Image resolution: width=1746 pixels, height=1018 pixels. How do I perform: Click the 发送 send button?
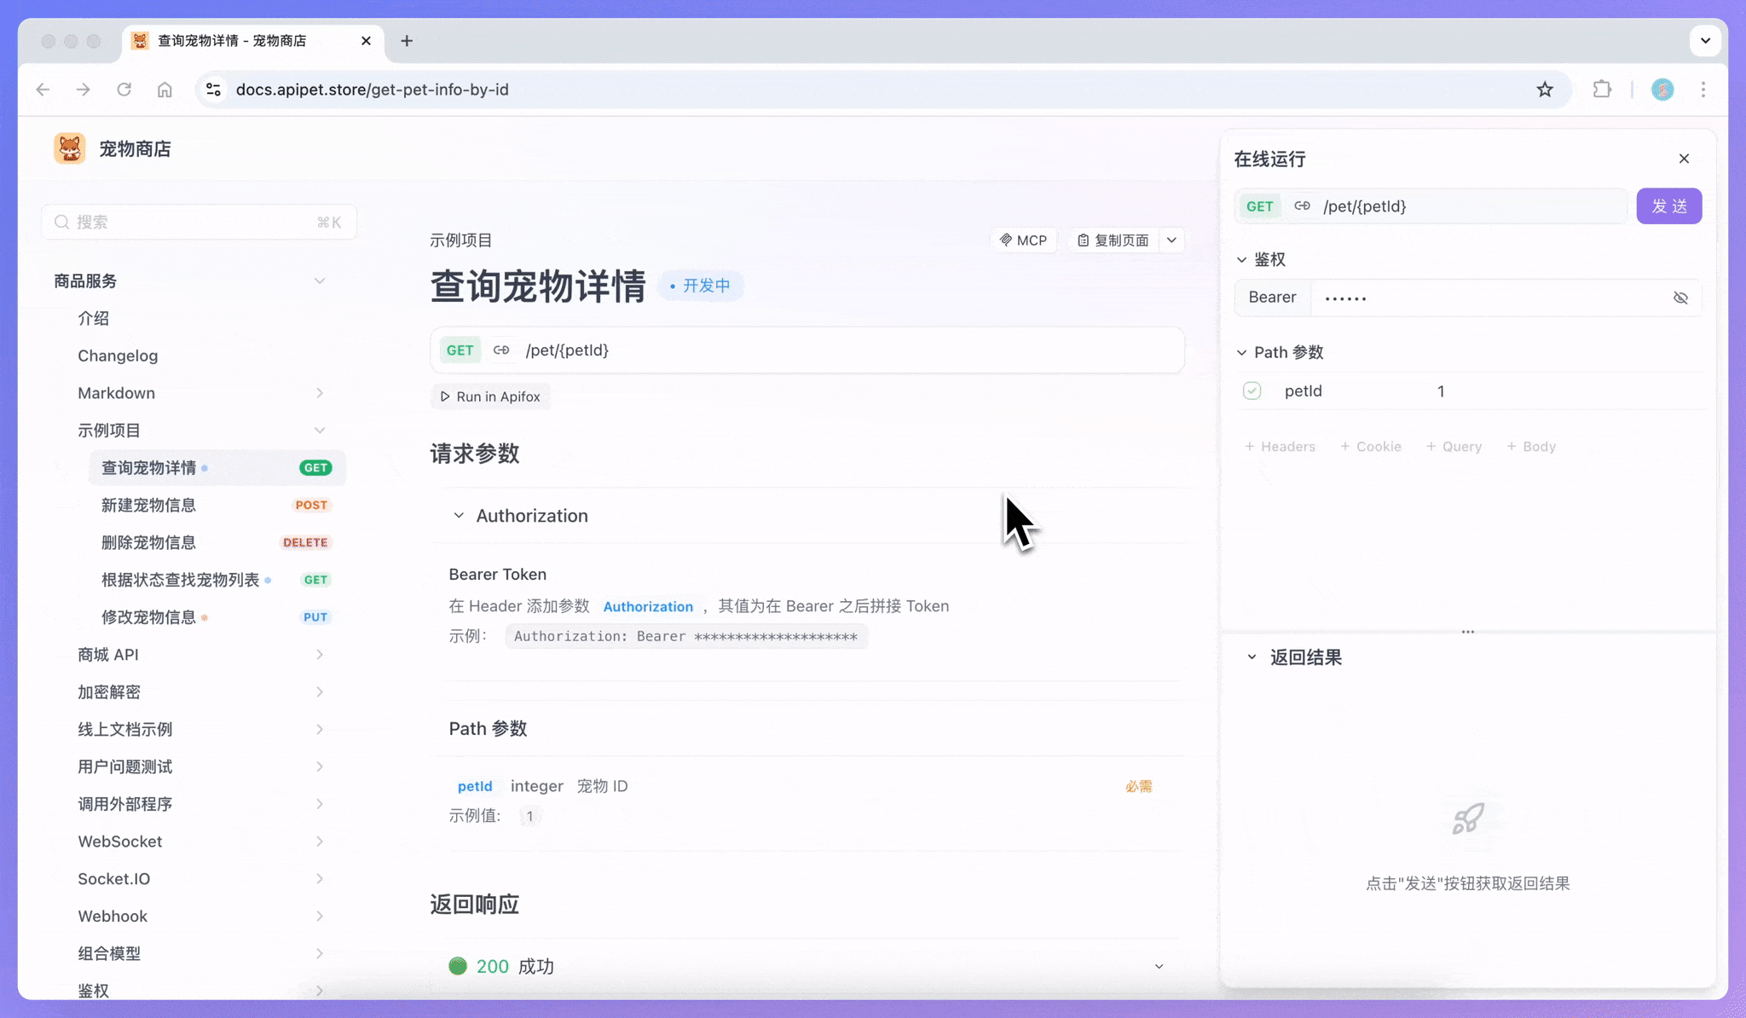click(x=1668, y=205)
